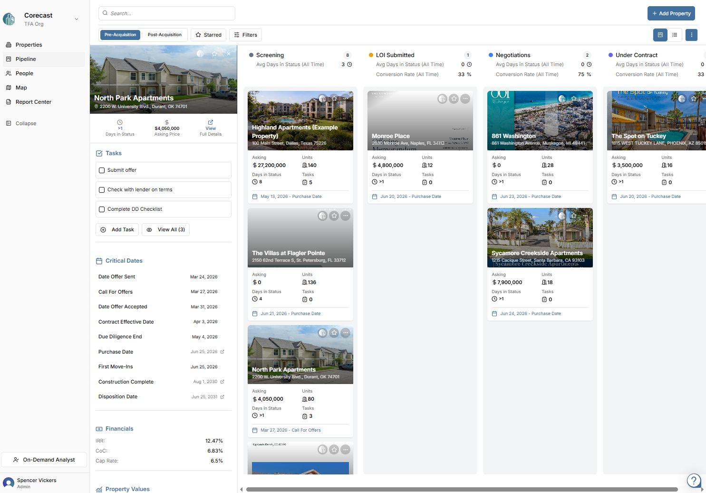Star the Monroe Place card
This screenshot has height=493, width=706.
454,99
